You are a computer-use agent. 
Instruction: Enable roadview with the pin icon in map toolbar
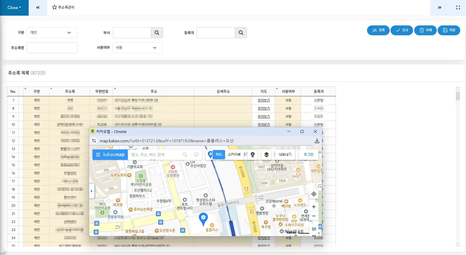click(x=253, y=154)
